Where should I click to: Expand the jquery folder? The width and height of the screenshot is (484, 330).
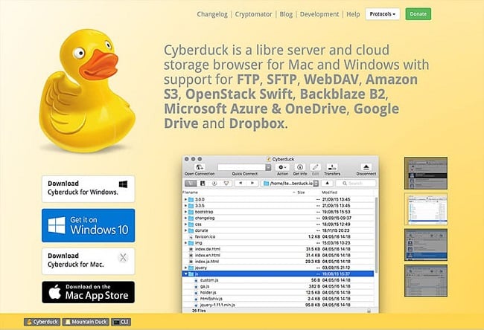point(185,268)
